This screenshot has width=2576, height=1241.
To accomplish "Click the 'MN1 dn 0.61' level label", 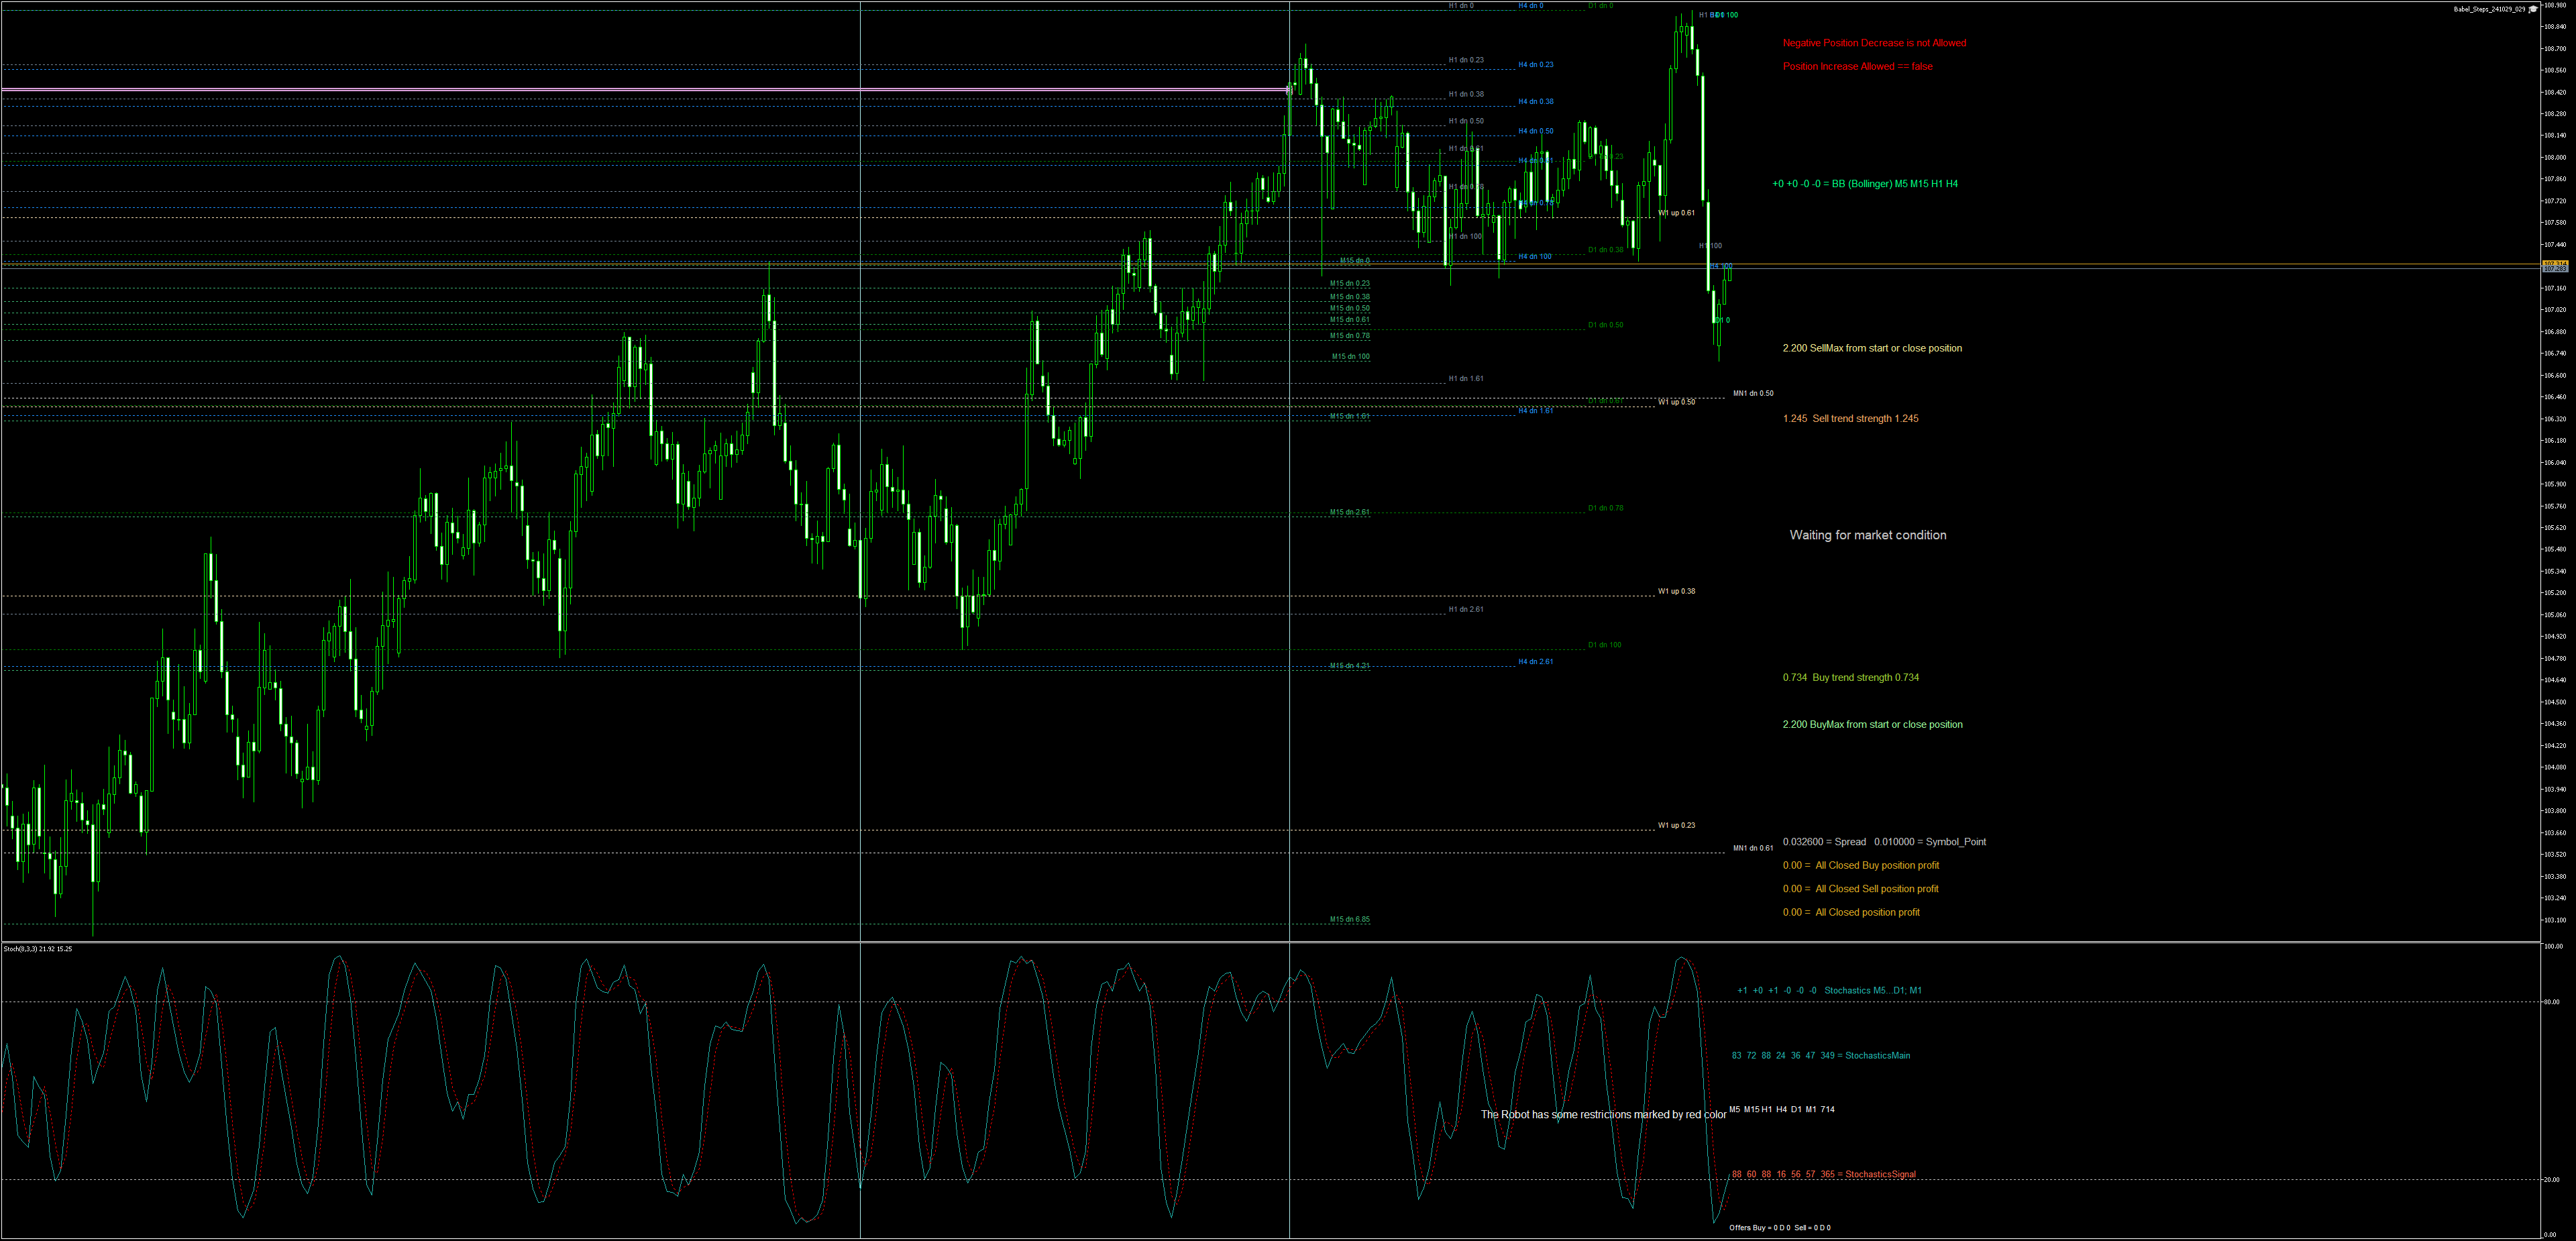I will (x=1753, y=848).
